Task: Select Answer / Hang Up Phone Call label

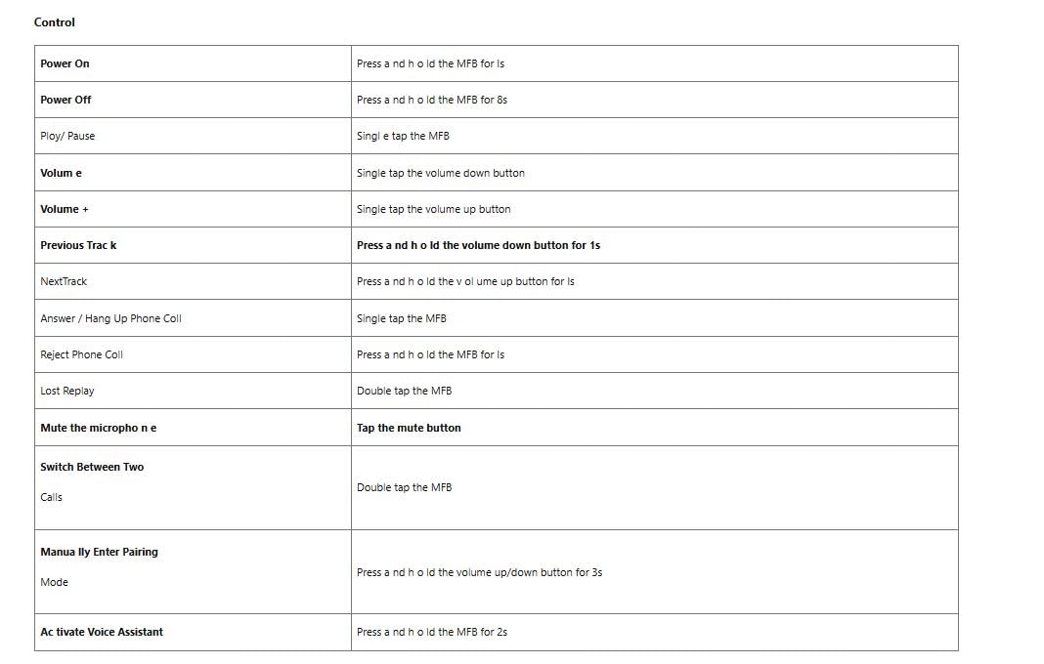Action: [110, 318]
